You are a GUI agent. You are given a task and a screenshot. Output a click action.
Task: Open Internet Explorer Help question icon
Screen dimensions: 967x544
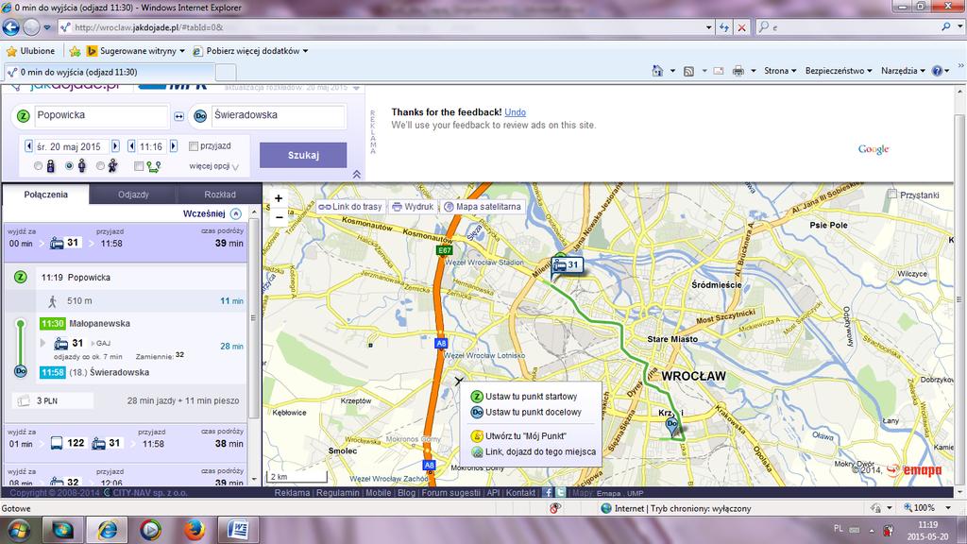coord(937,71)
